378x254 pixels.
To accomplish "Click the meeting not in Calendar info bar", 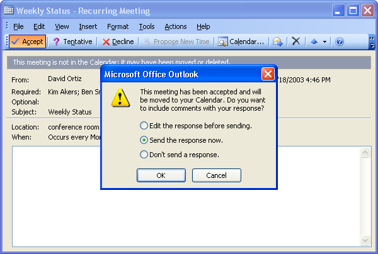I will 189,62.
